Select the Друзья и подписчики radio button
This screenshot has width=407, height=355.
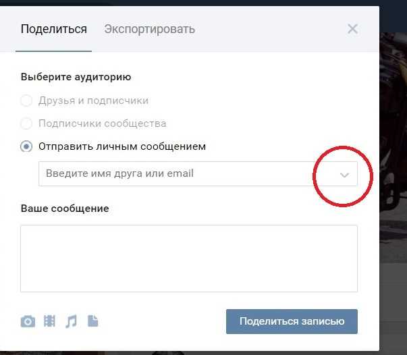coord(26,101)
